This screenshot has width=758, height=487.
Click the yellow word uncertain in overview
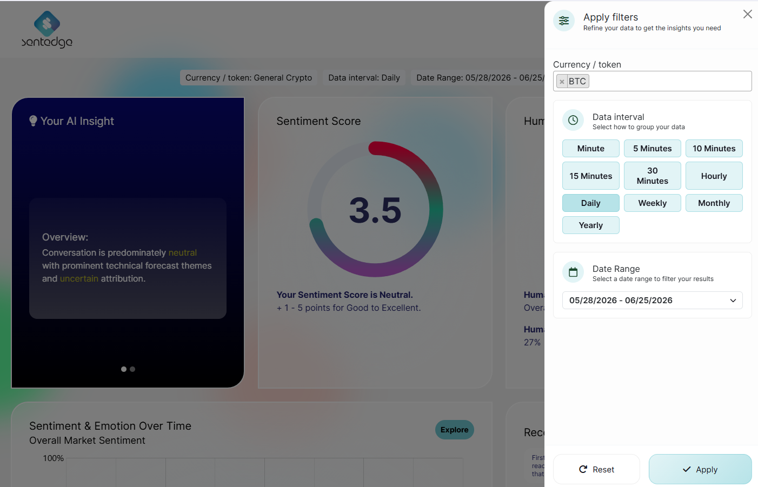[79, 279]
